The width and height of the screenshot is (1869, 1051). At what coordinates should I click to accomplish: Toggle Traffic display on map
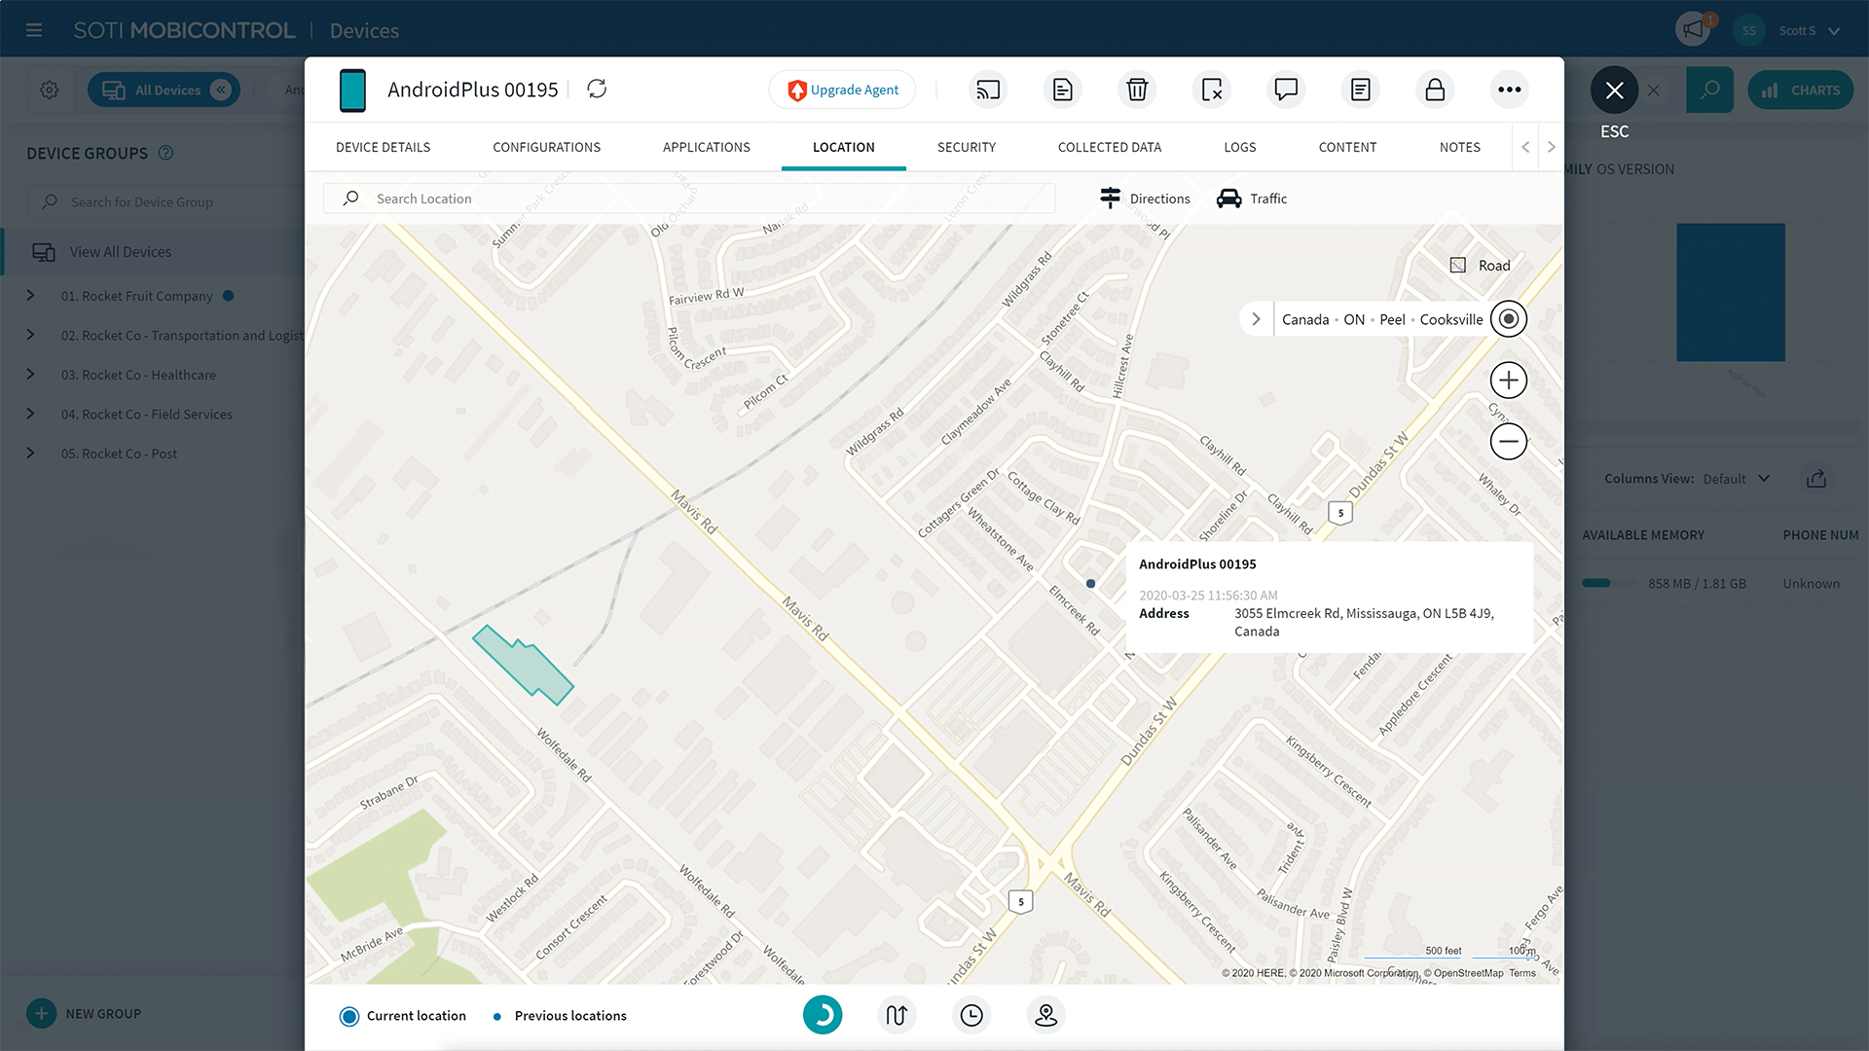pos(1252,199)
